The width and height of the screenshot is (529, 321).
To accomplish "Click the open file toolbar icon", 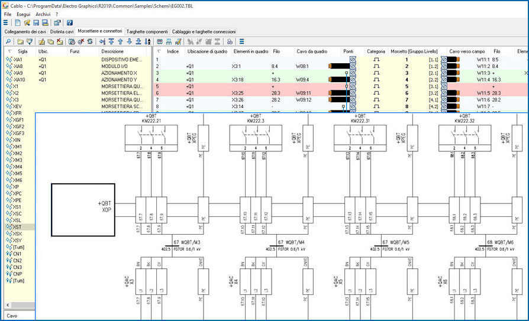I will 27,22.
